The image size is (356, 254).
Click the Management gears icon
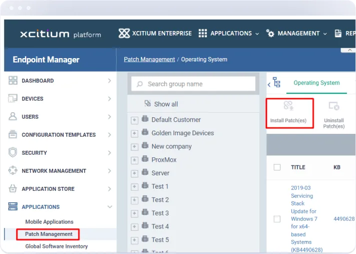click(x=270, y=33)
